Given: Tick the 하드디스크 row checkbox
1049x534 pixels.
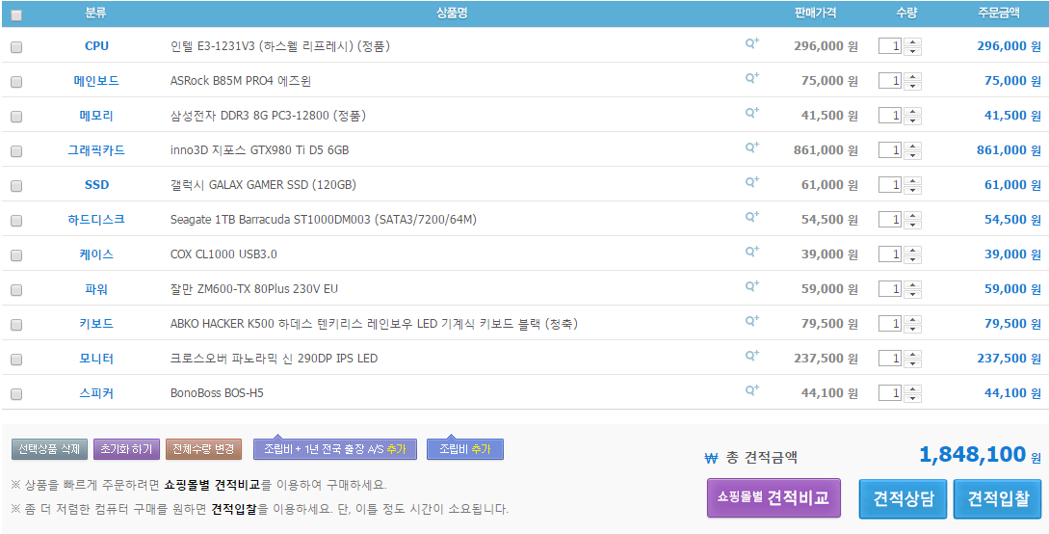Looking at the screenshot, I should tap(16, 221).
